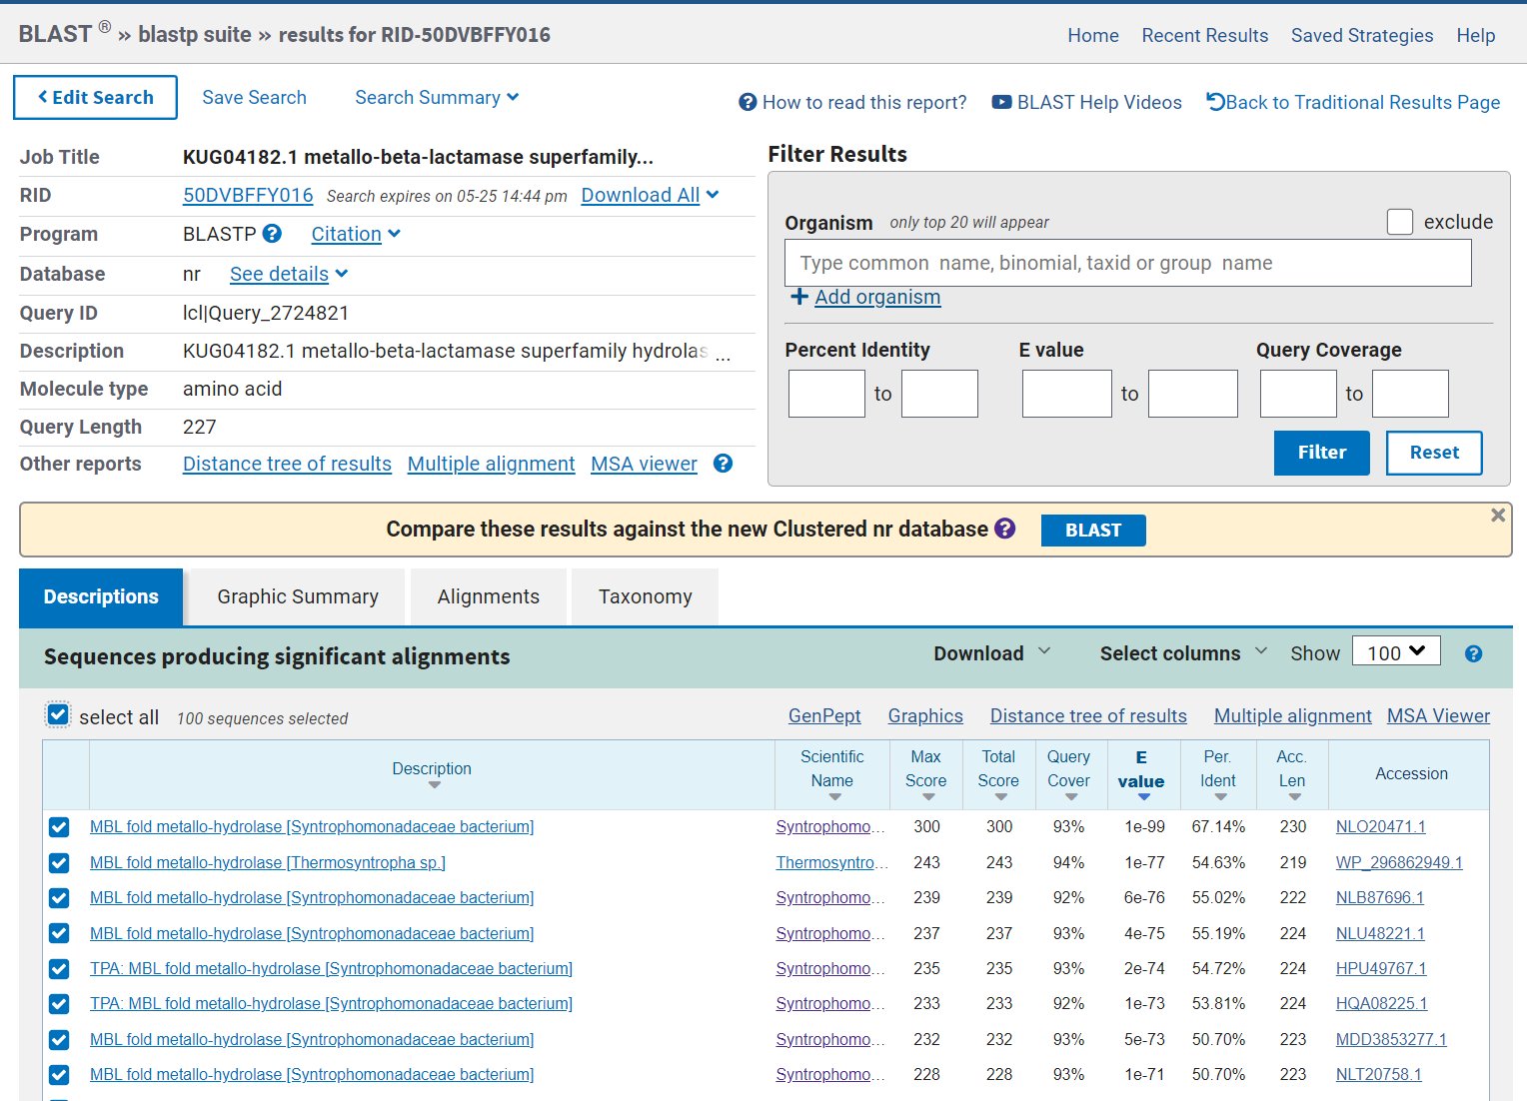Open Recent Results in top navigation
The image size is (1527, 1101).
click(1205, 35)
